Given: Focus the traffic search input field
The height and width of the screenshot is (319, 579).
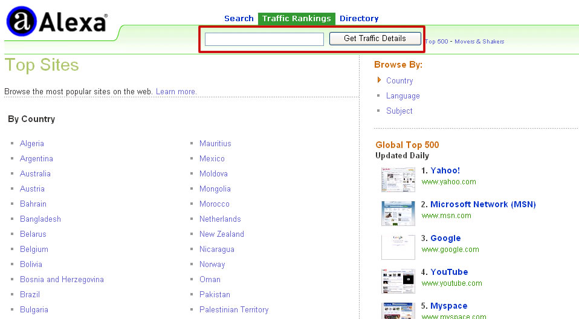Looking at the screenshot, I should coord(264,39).
